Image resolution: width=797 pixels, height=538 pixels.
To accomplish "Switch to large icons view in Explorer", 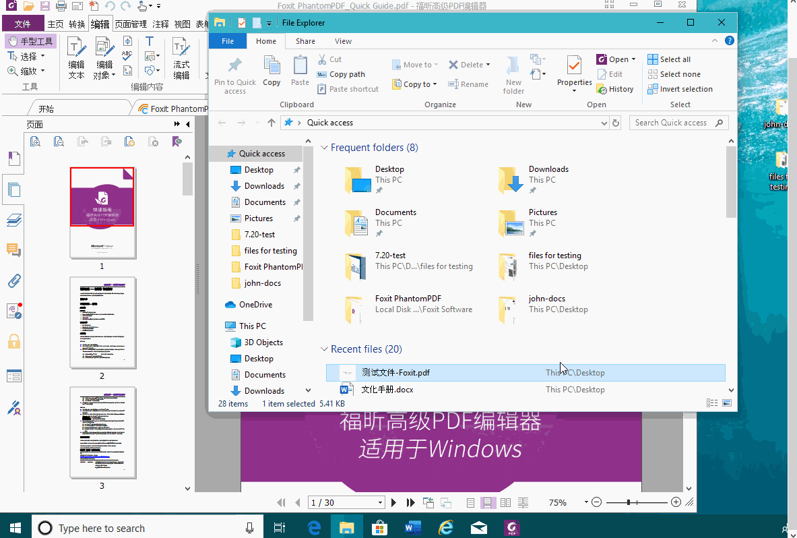I will coord(727,403).
